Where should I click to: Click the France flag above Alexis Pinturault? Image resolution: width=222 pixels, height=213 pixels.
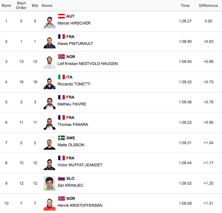[61, 36]
